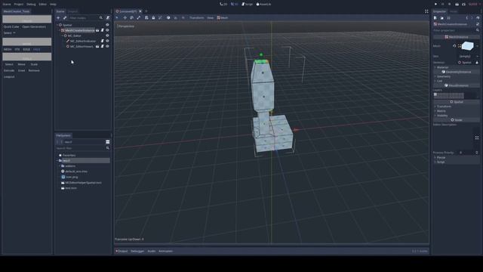483x272 pixels.
Task: Click the Play Scene icon
Action: tap(457, 5)
